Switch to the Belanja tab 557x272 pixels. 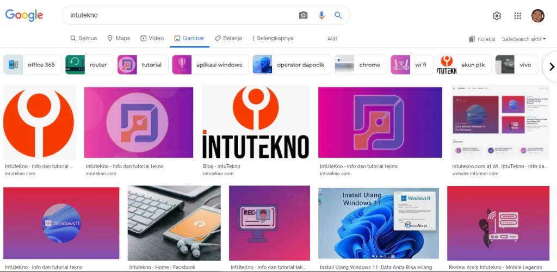click(x=228, y=38)
